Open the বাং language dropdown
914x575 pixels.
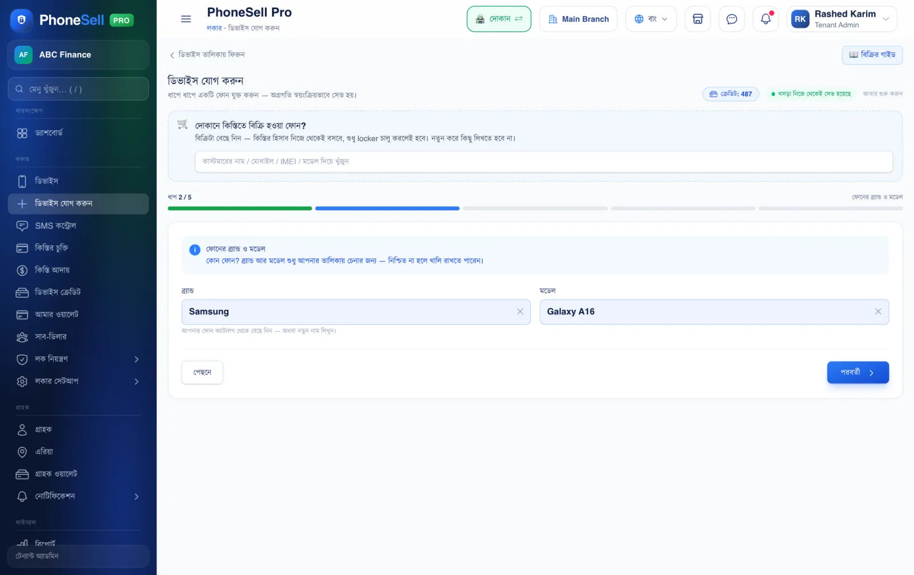(x=651, y=19)
